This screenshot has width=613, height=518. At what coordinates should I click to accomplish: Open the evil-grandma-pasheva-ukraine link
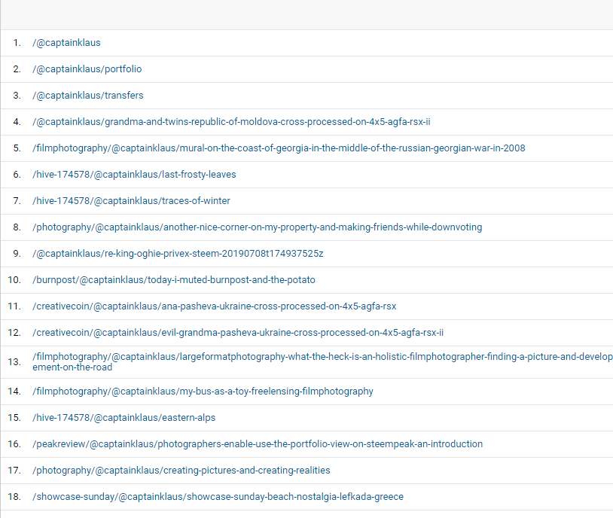238,333
